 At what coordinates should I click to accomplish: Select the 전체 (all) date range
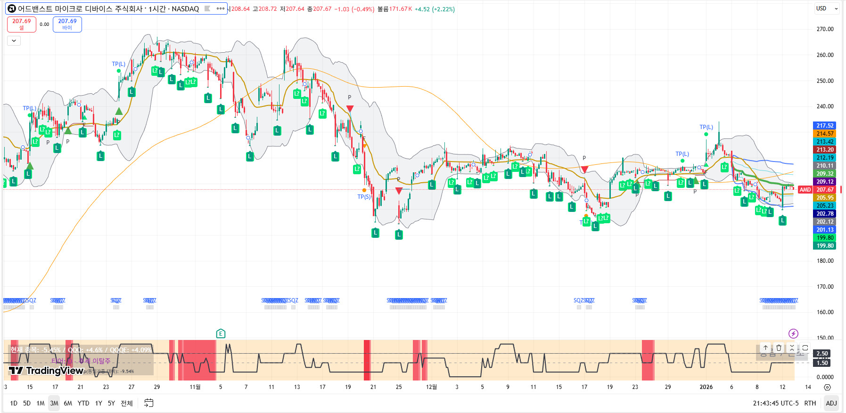127,403
